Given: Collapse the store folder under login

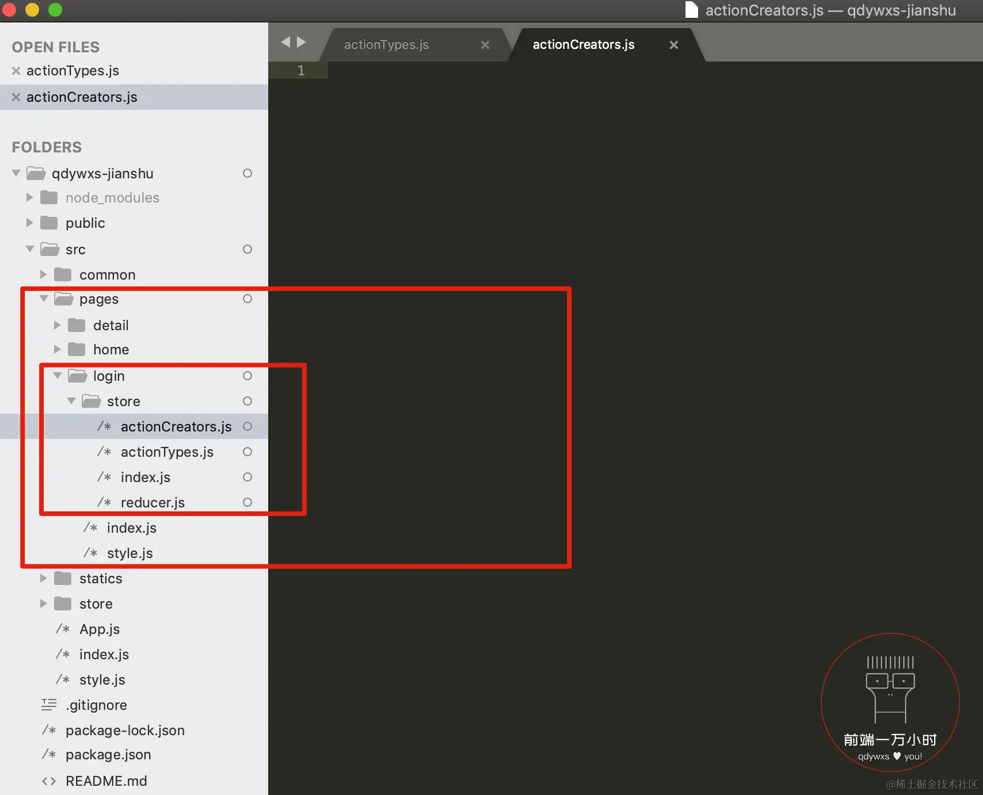Looking at the screenshot, I should [71, 401].
